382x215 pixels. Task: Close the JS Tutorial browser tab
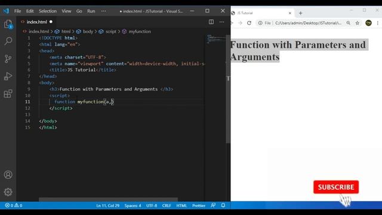pos(290,13)
